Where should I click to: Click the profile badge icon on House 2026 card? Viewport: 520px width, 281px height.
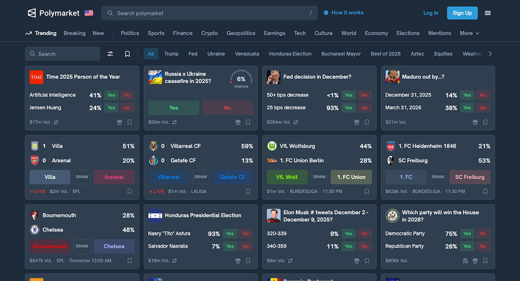point(465,260)
